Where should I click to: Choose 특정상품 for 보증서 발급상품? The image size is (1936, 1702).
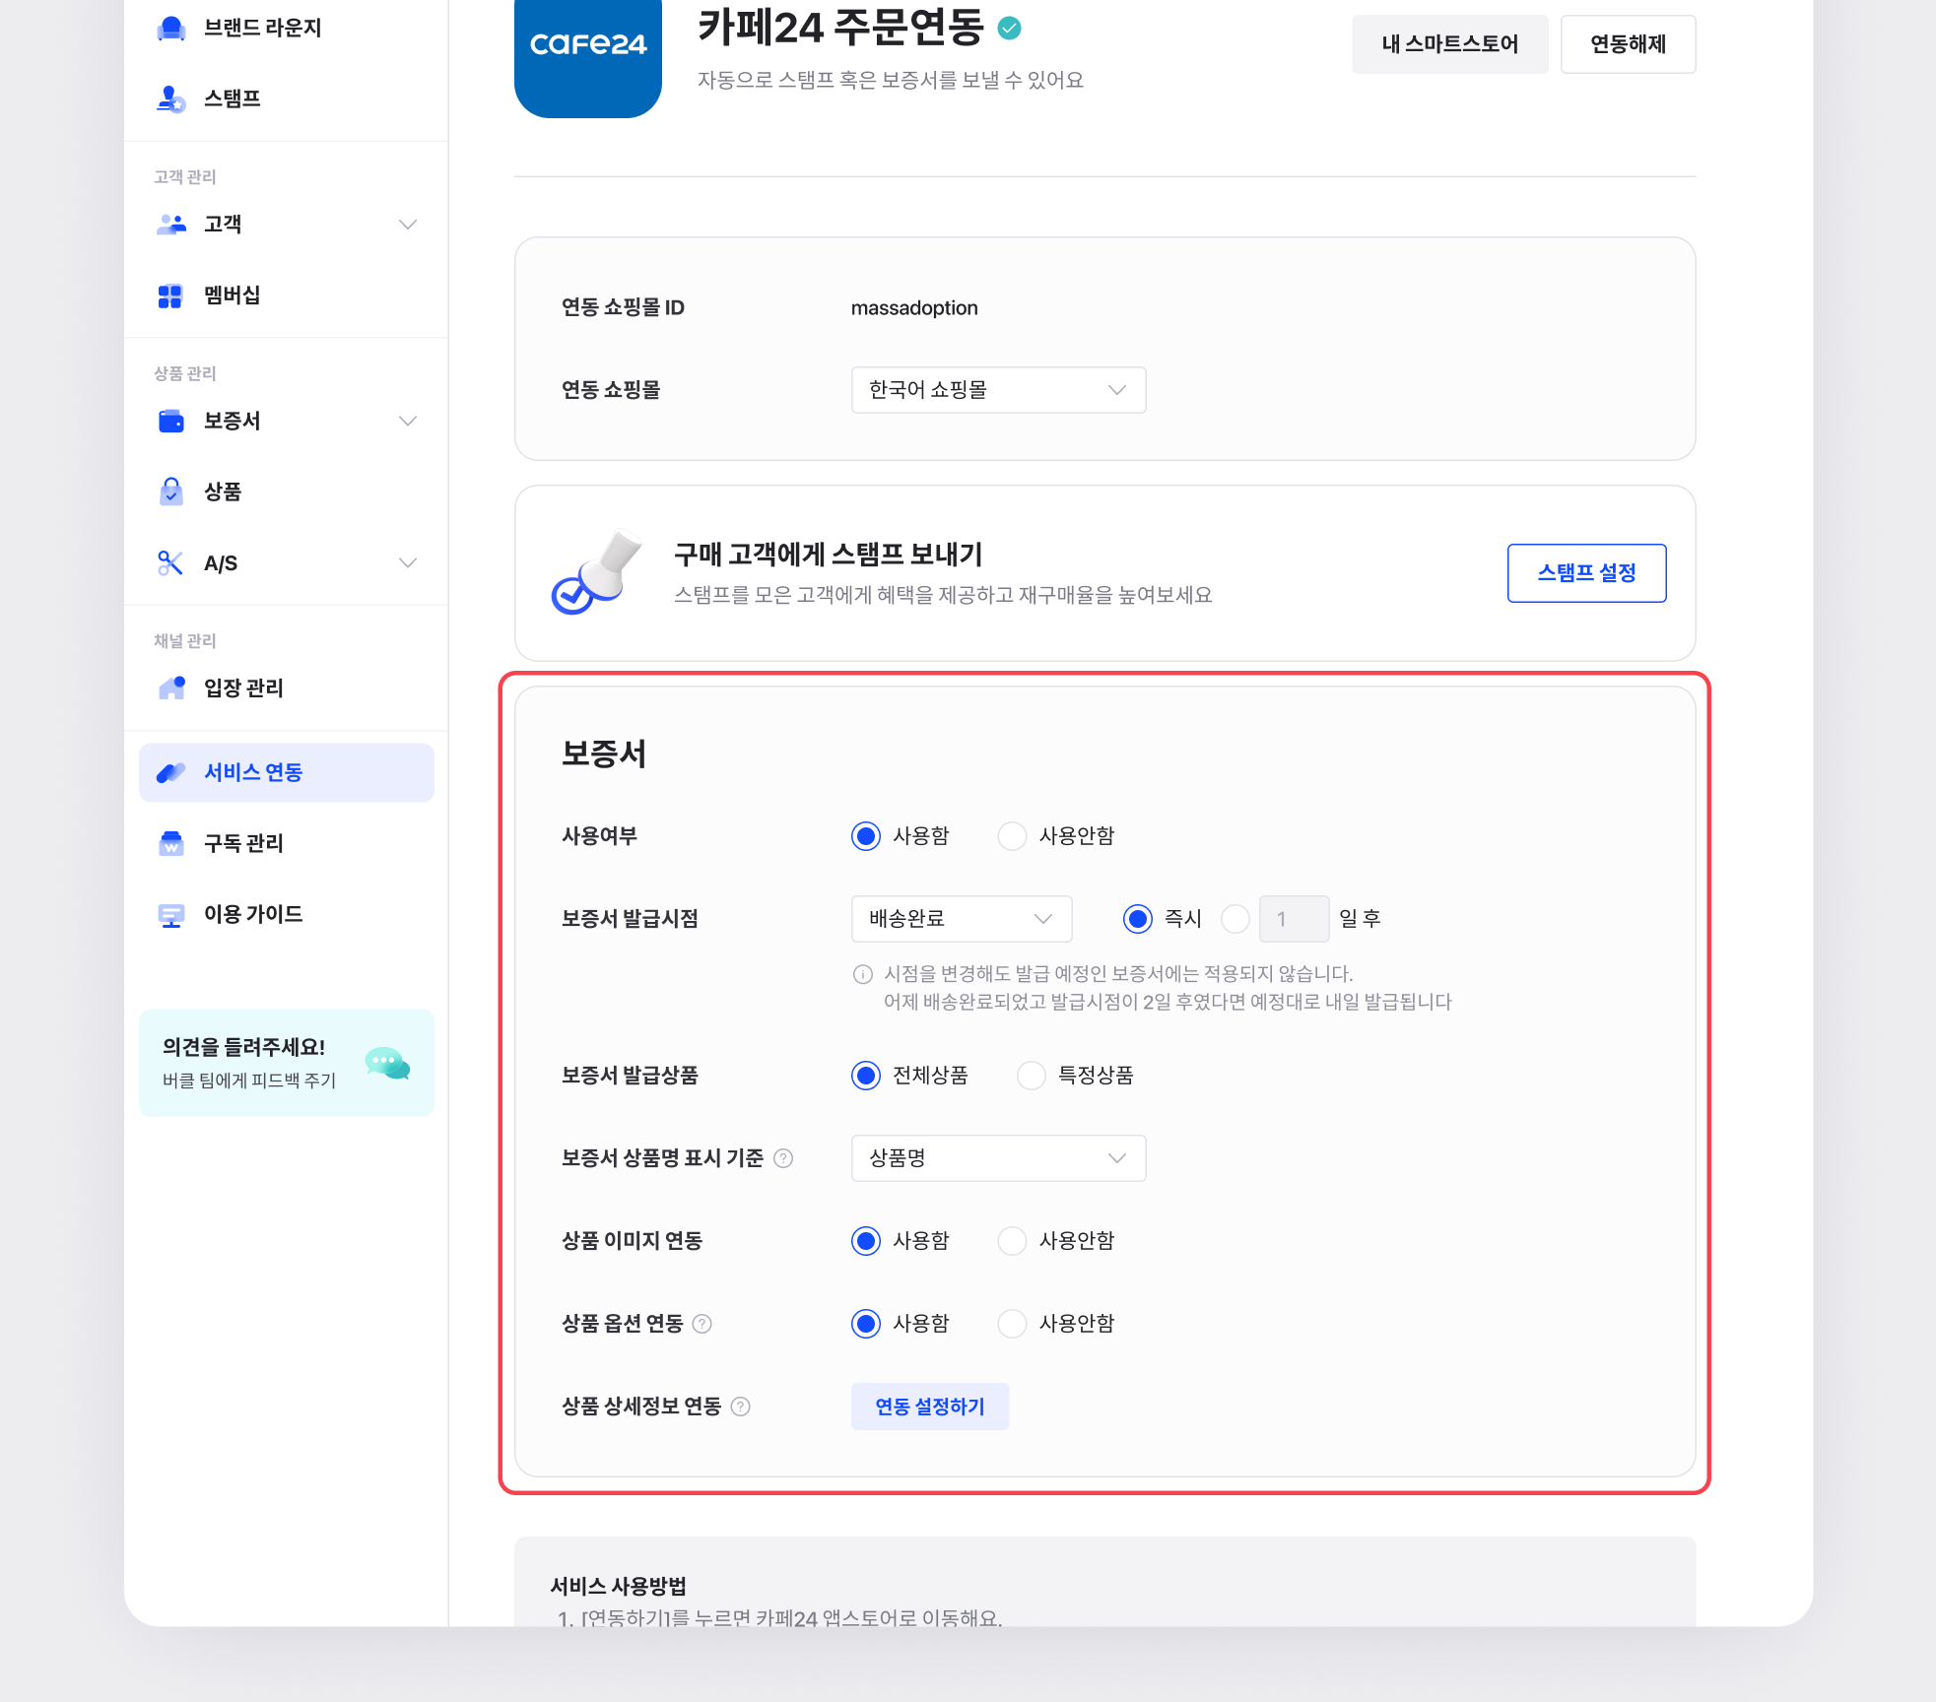[x=1031, y=1076]
